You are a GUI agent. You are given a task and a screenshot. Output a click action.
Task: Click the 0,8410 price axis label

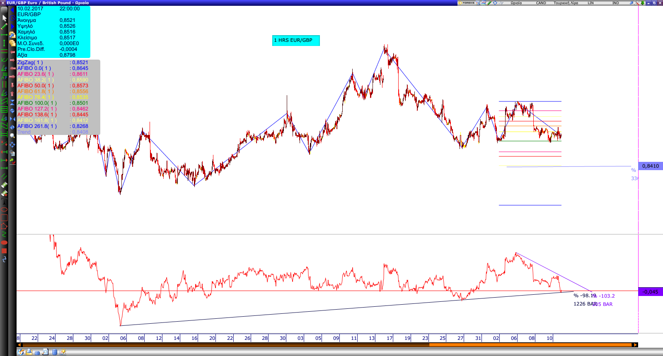click(651, 166)
